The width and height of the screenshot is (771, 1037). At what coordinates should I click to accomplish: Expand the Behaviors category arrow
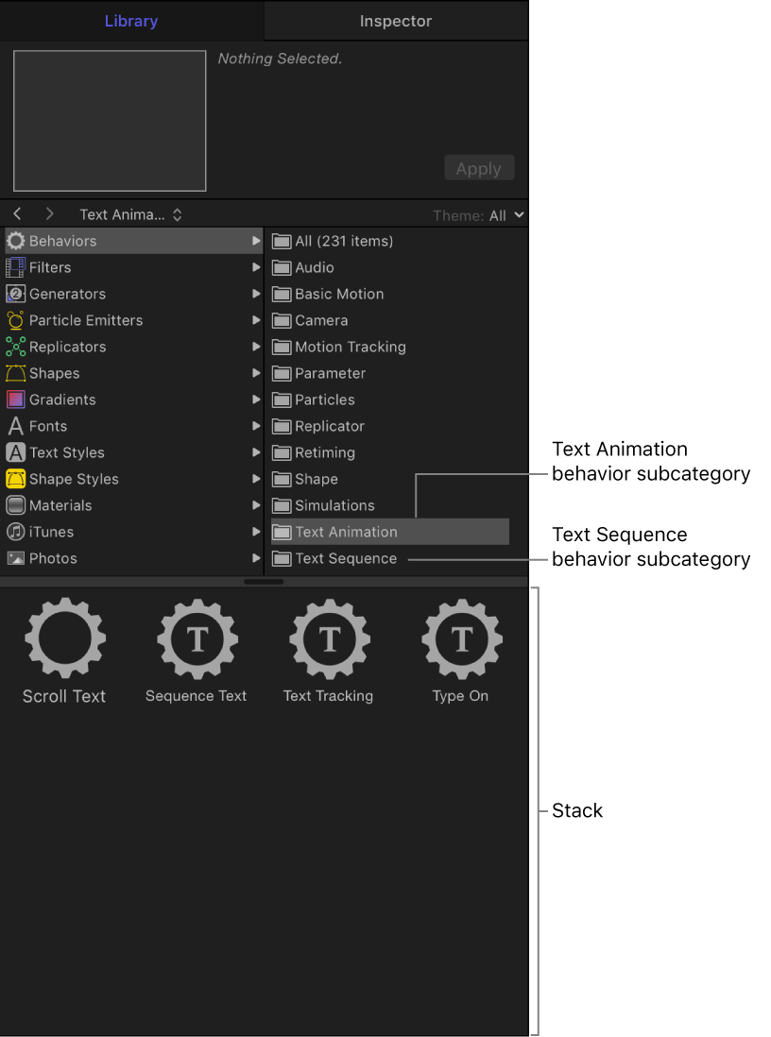255,241
